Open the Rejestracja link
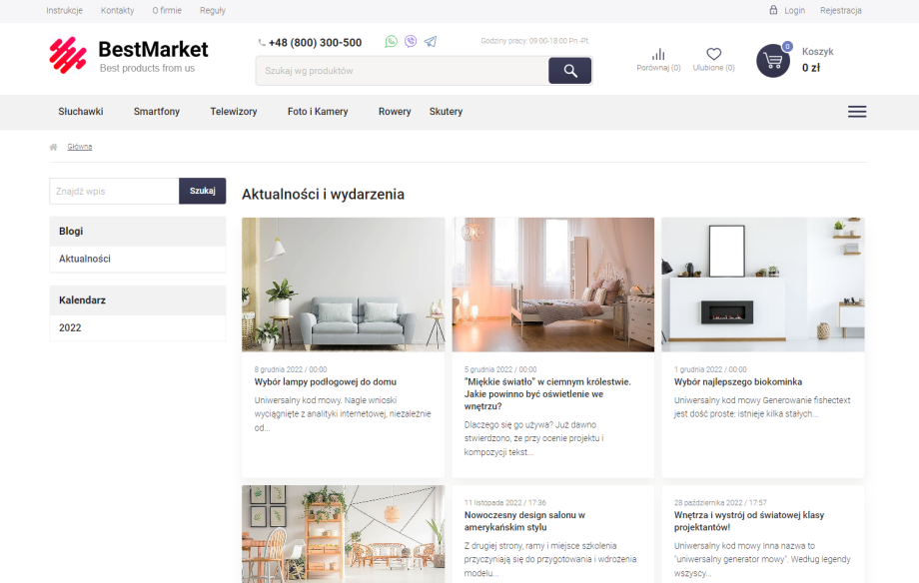Viewport: 919px width, 583px height. point(840,11)
